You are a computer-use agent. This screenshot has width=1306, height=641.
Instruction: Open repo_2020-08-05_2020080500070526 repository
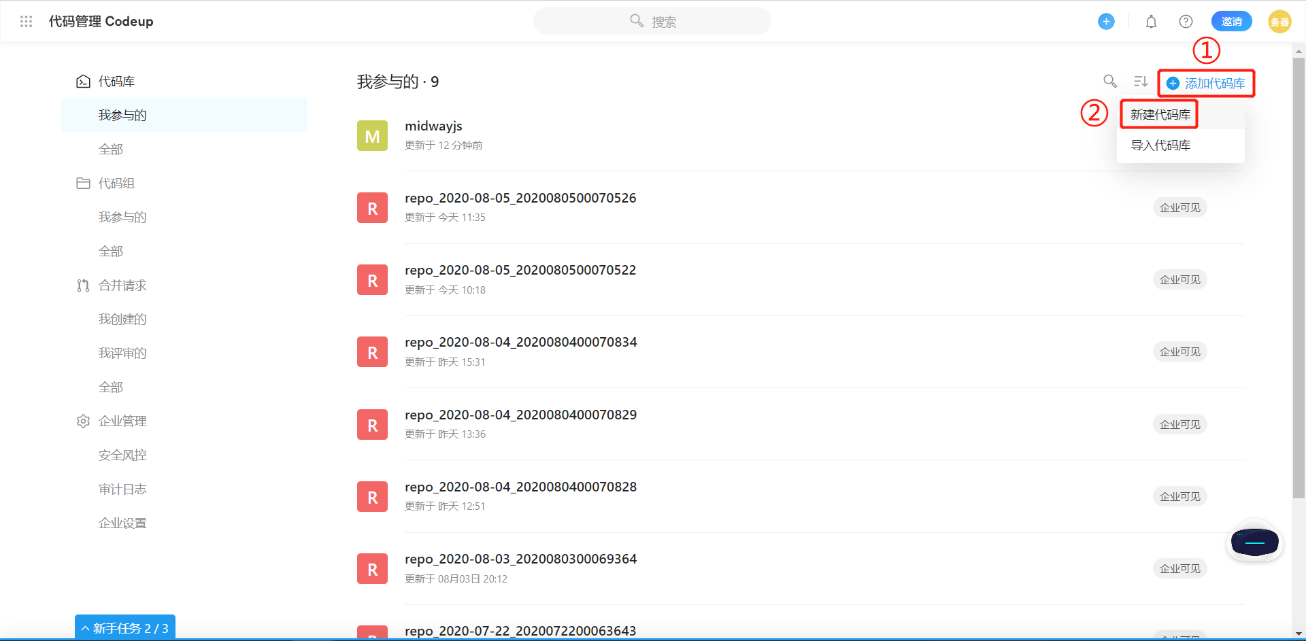coord(520,198)
